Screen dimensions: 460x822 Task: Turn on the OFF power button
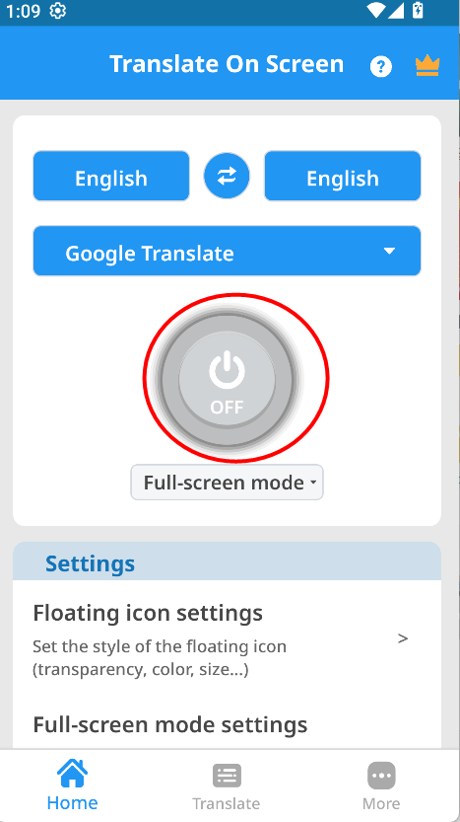coord(228,379)
